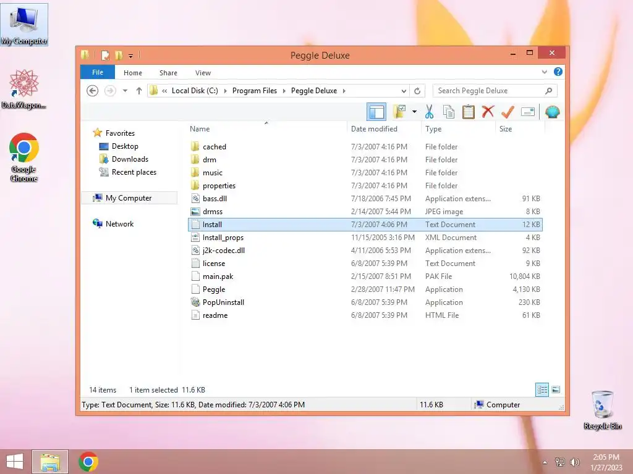Select the j2k-codec.dll file
This screenshot has height=474, width=633.
tap(365, 251)
